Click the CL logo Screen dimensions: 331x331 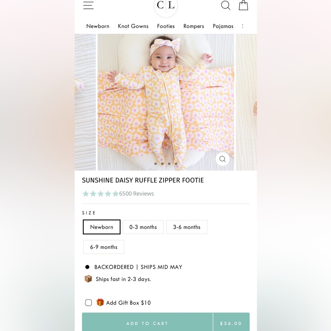(x=166, y=6)
